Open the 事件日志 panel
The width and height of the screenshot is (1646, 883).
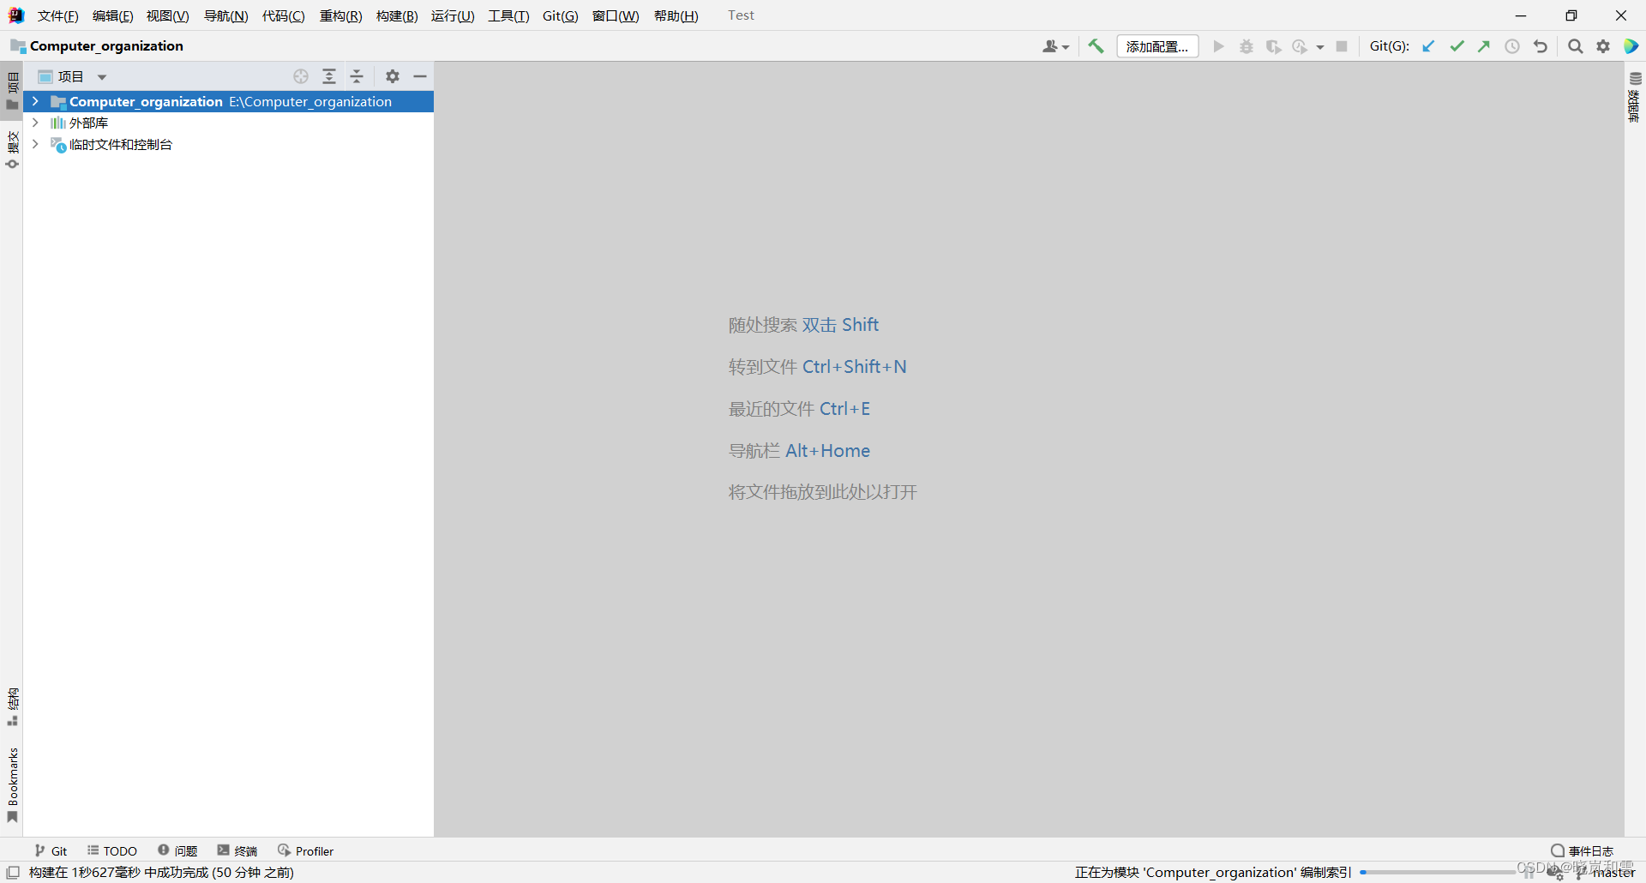[x=1583, y=850]
